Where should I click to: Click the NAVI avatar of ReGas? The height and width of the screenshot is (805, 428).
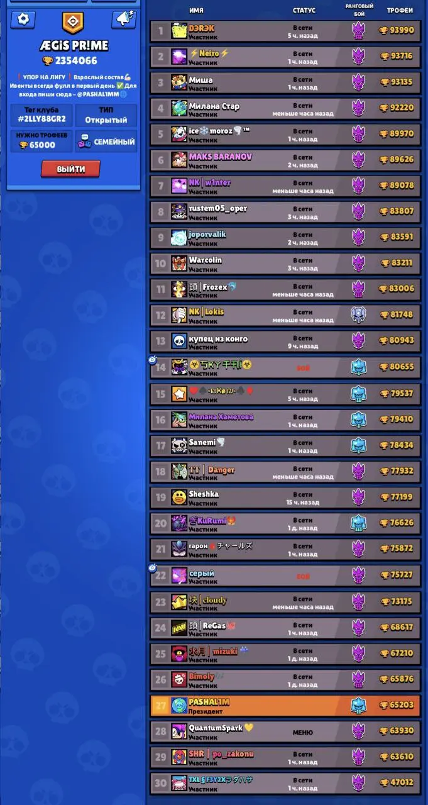[179, 628]
